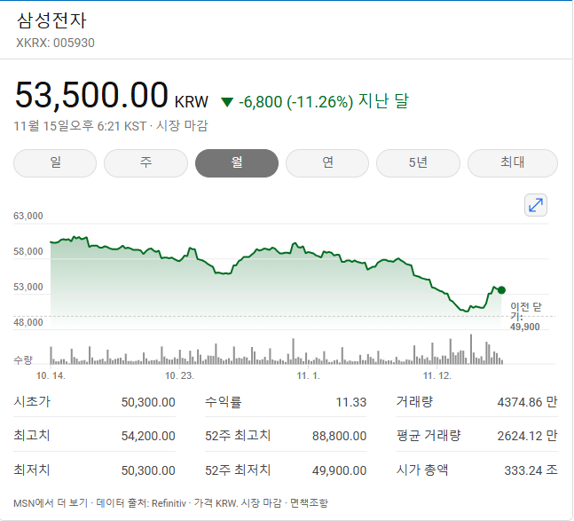The width and height of the screenshot is (574, 521).
Task: Click the 58,000 y-axis label
Action: (28, 251)
